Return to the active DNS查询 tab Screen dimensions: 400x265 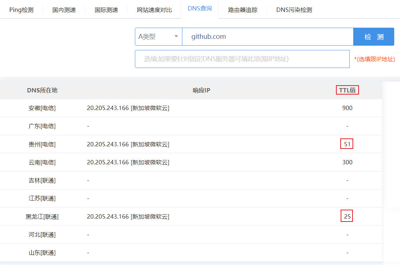200,8
